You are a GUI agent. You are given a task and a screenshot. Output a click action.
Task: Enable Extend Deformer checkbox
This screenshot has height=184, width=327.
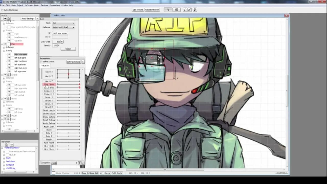pyautogui.click(x=2, y=10)
